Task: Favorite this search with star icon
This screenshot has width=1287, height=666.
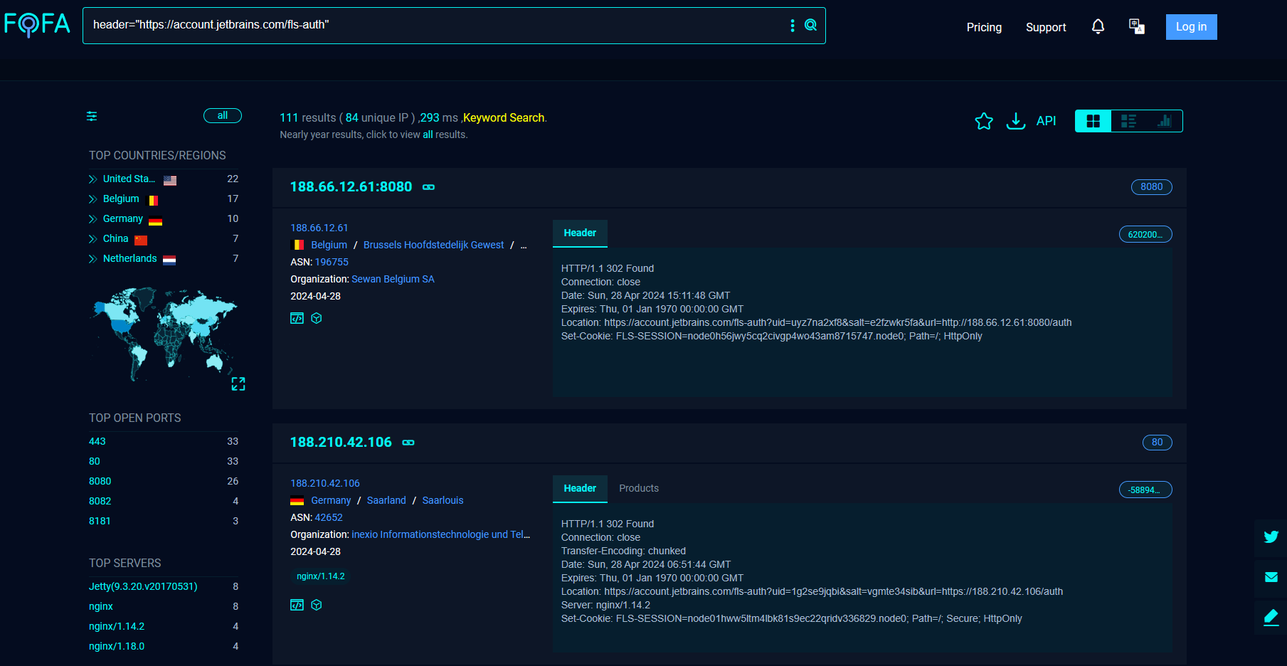Action: point(984,121)
